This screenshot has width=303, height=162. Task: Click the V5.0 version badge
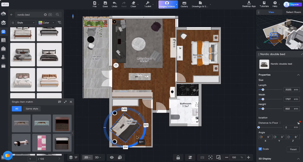[x=5, y=4]
